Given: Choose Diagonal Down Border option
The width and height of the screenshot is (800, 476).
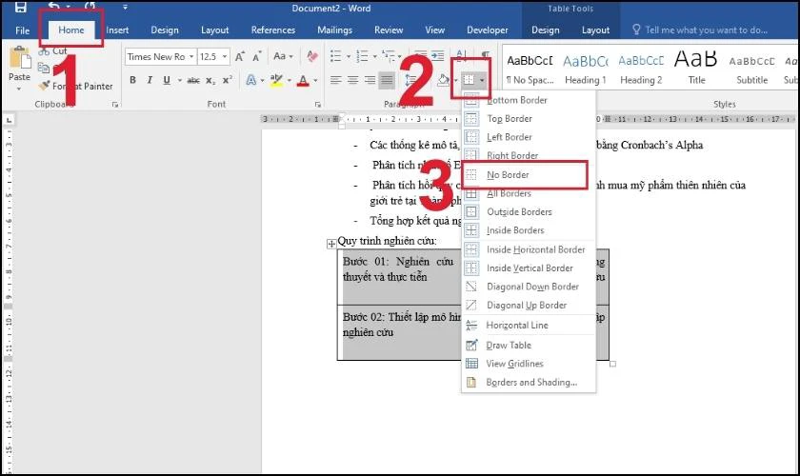Looking at the screenshot, I should (528, 287).
